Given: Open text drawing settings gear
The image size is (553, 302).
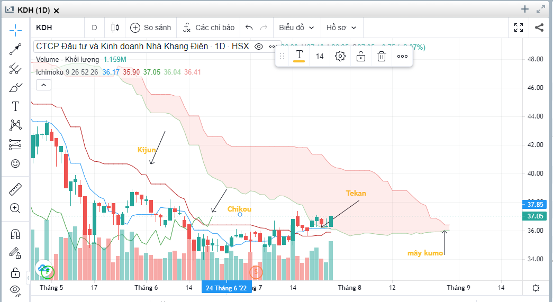Looking at the screenshot, I should pyautogui.click(x=340, y=56).
